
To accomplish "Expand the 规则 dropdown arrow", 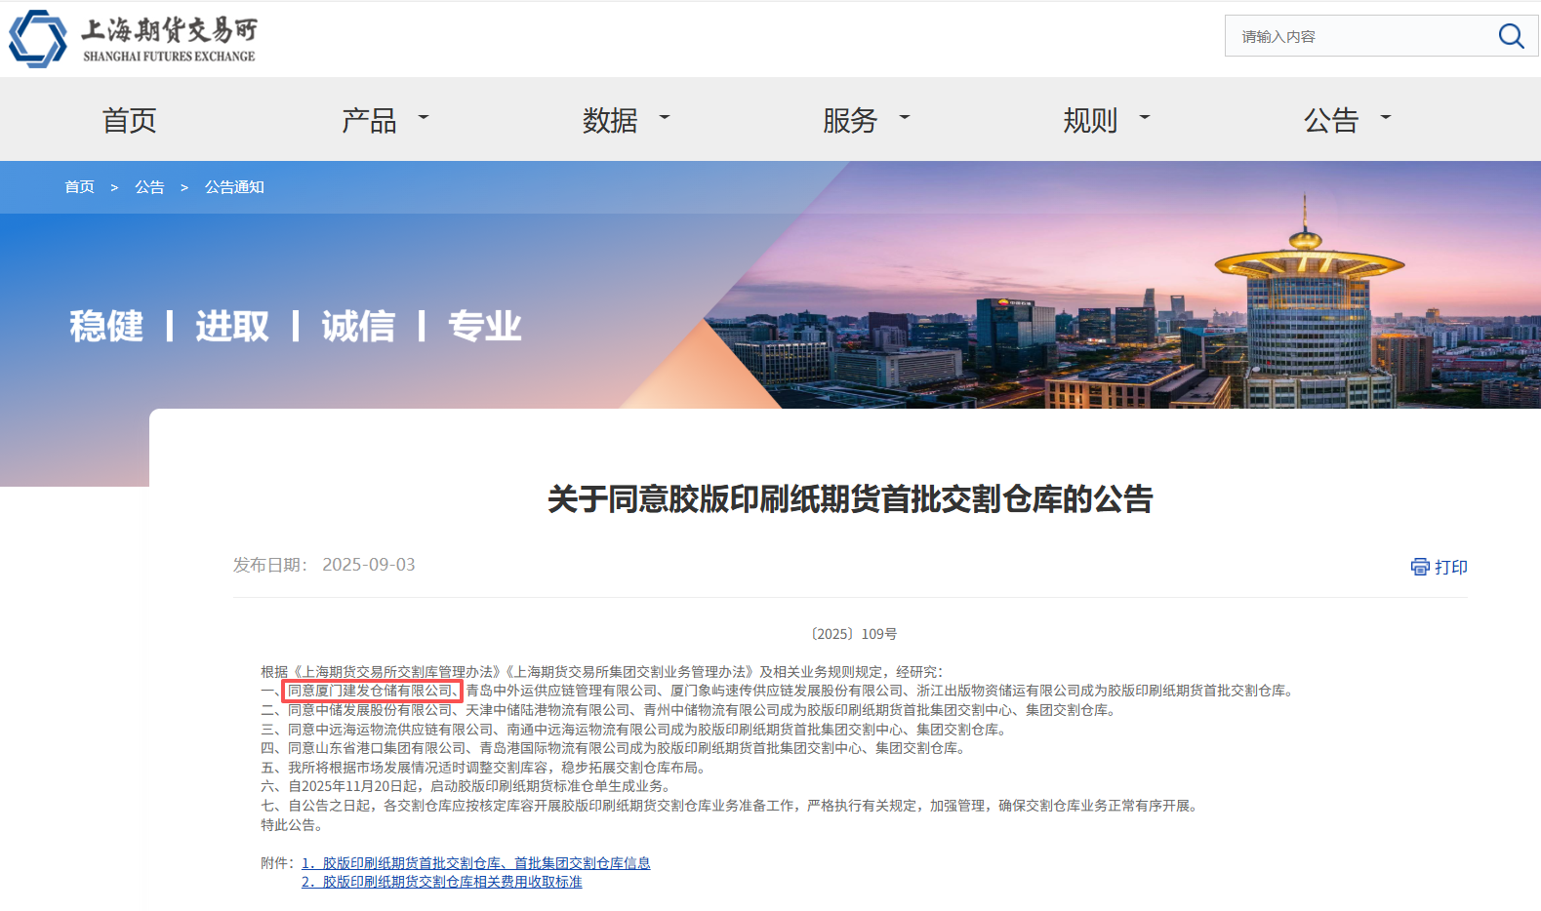I will [1145, 117].
